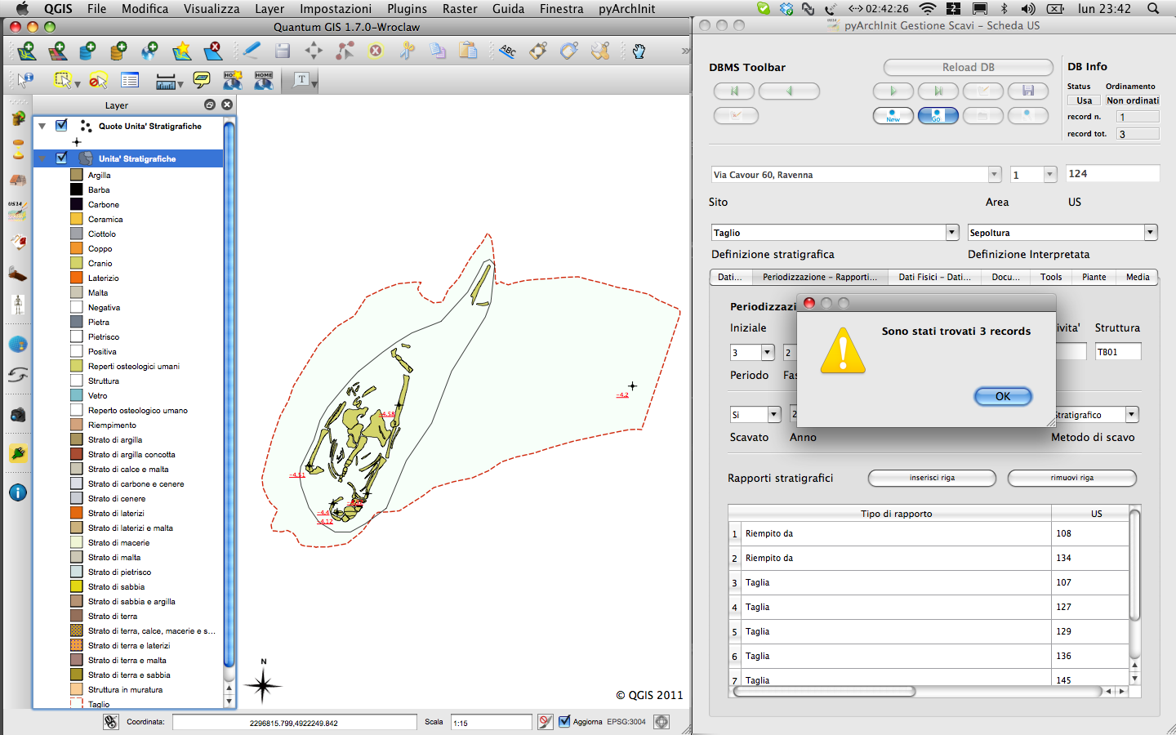The width and height of the screenshot is (1176, 735).
Task: Collapse the Unita' Stratigrafiche layer legend
Action: [x=42, y=158]
